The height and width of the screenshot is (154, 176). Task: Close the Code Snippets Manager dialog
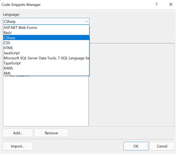click(171, 4)
